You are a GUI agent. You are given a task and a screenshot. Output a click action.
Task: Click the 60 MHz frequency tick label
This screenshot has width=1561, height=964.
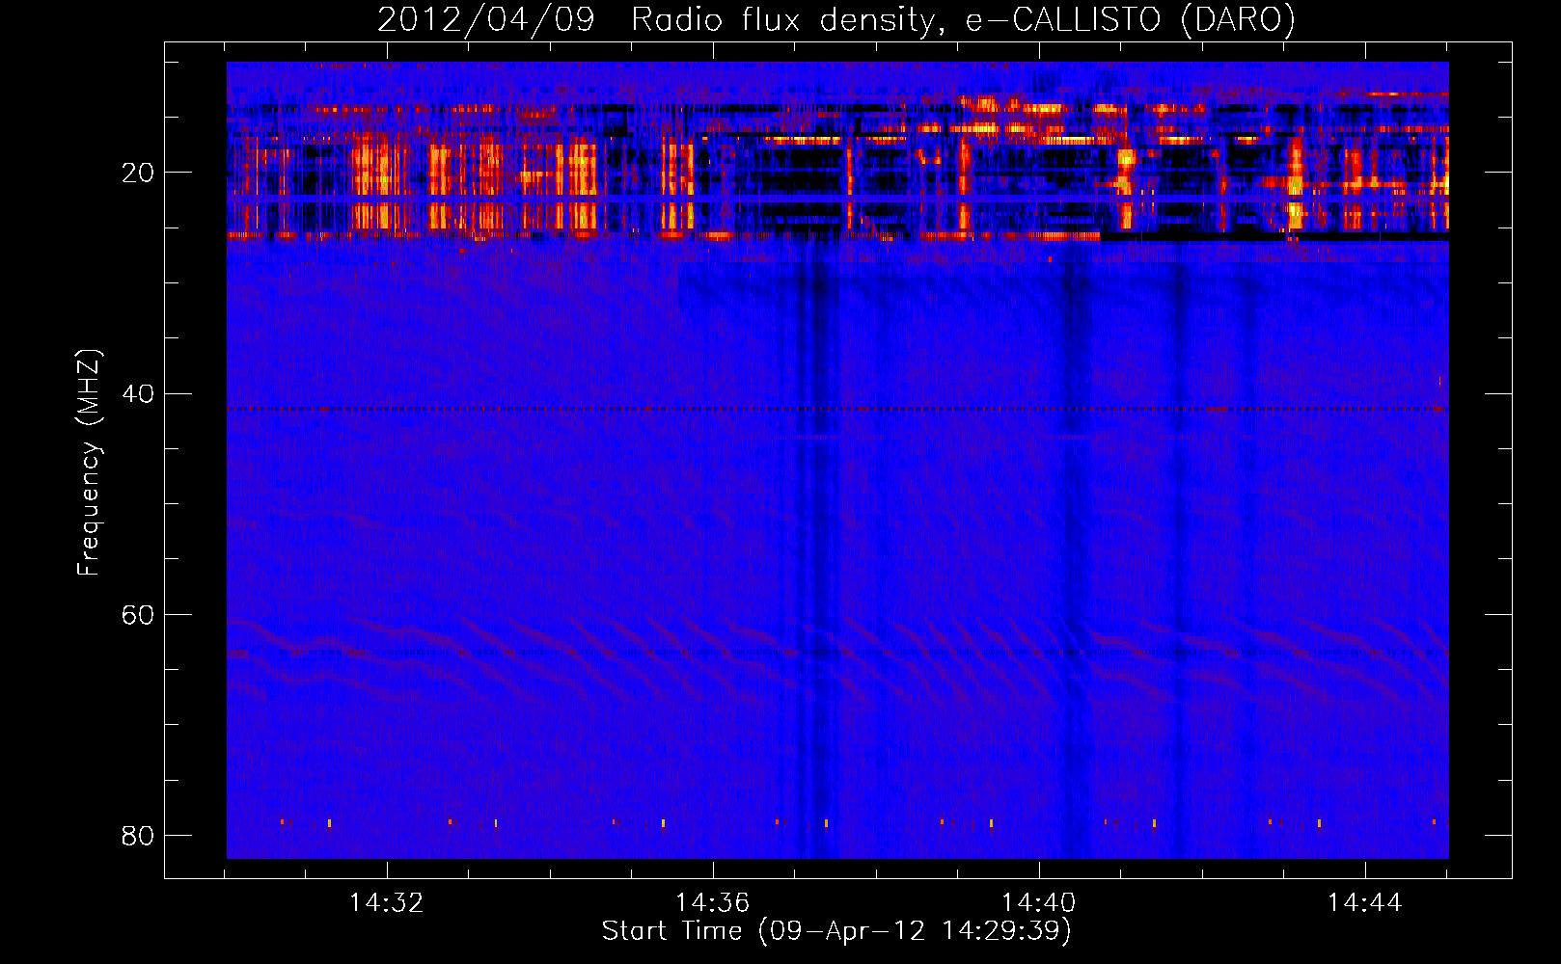[138, 614]
